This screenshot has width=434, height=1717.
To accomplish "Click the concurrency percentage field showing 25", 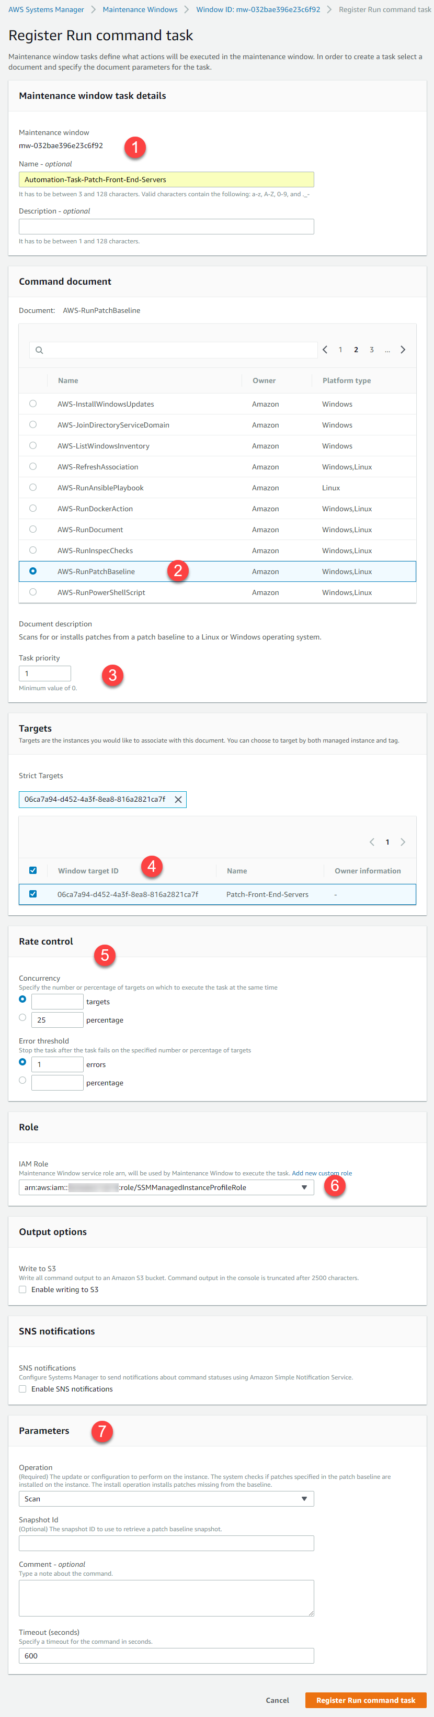I will (x=57, y=1020).
